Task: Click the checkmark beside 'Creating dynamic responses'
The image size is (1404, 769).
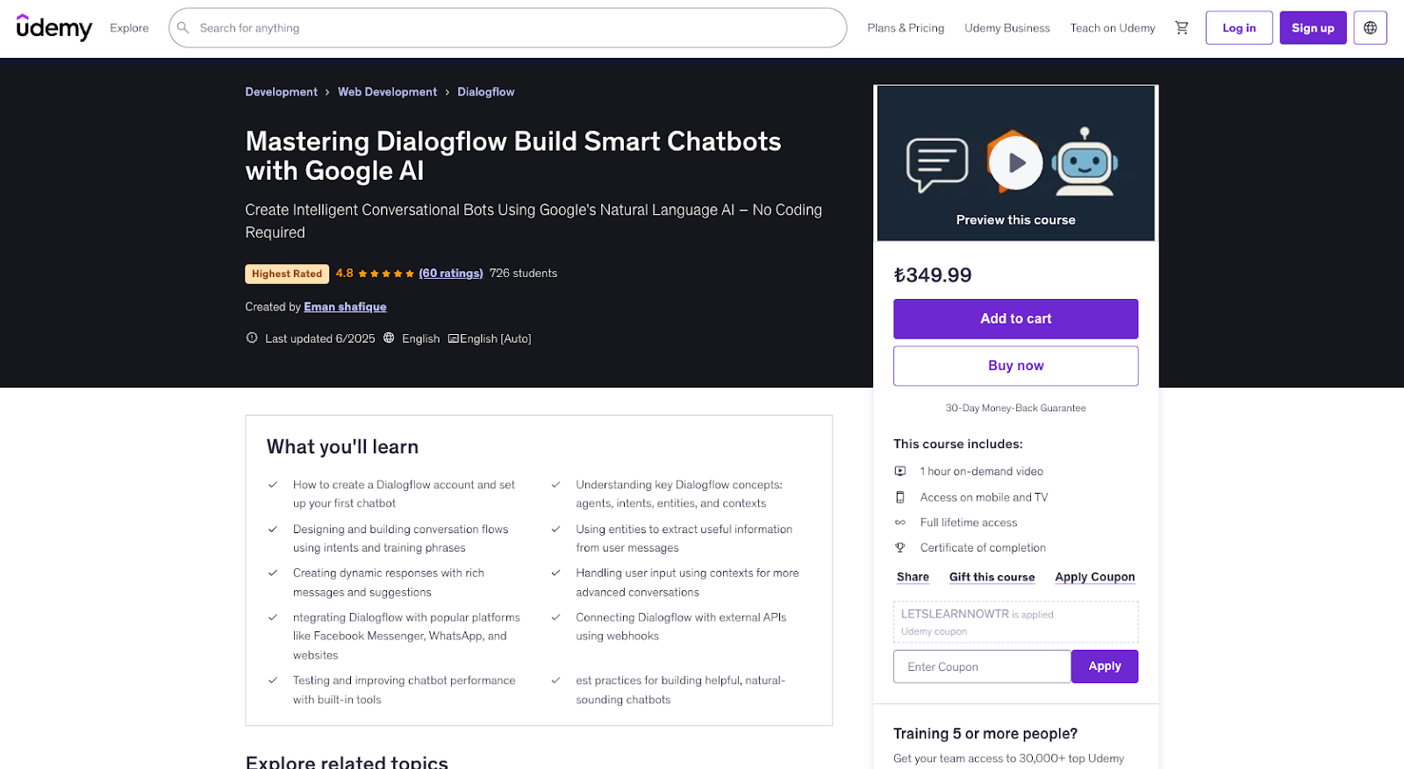Action: tap(273, 573)
